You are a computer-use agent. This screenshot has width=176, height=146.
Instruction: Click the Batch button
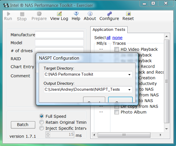(23, 125)
